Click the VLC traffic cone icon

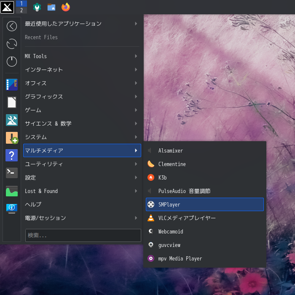[x=151, y=218]
